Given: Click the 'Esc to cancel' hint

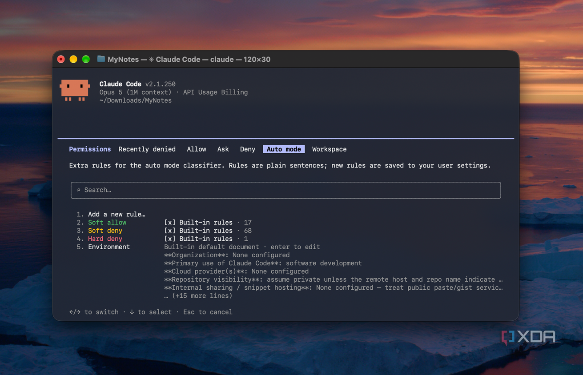Looking at the screenshot, I should point(208,312).
